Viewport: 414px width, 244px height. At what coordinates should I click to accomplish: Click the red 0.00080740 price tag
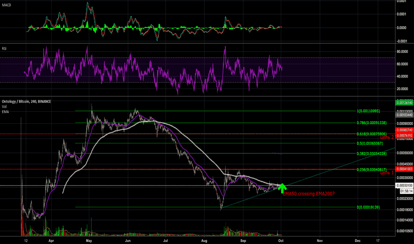404,130
